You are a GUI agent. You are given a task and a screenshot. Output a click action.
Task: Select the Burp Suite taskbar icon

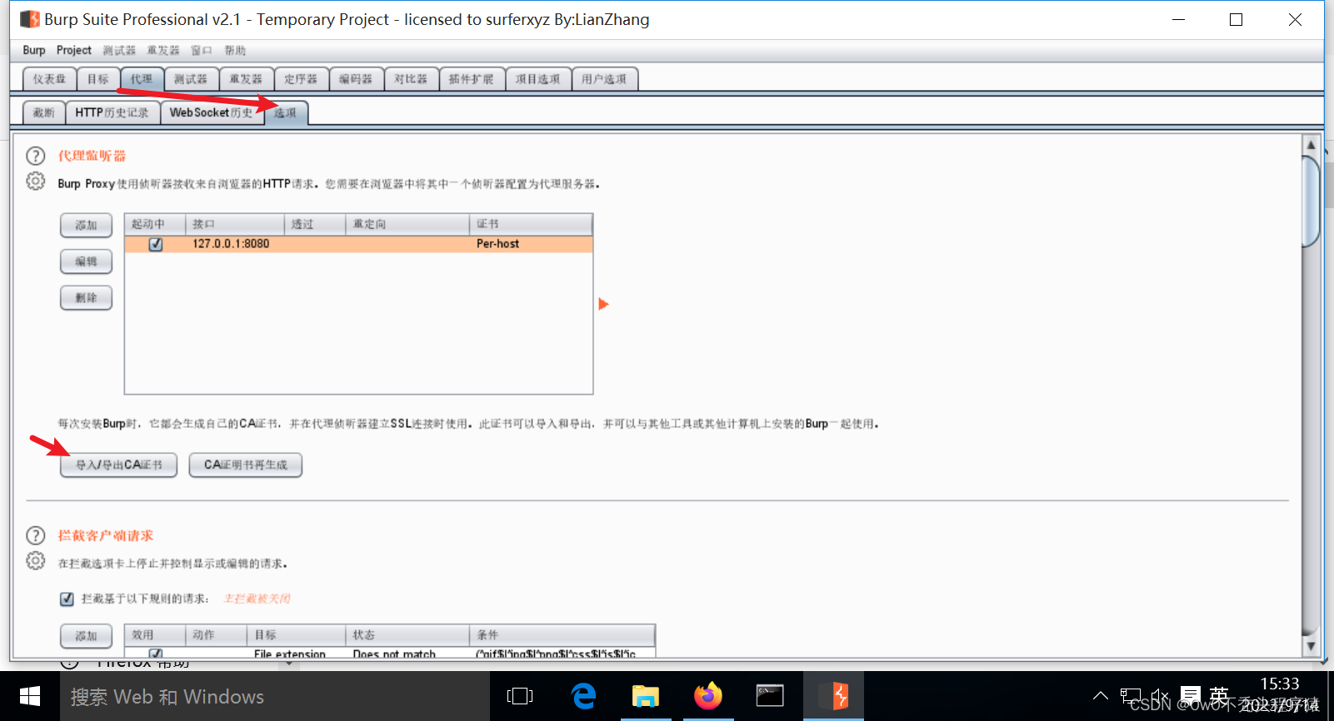[x=833, y=696]
